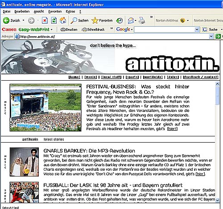The image size is (223, 209).
Task: Open the Datei menu
Action: tap(7, 12)
